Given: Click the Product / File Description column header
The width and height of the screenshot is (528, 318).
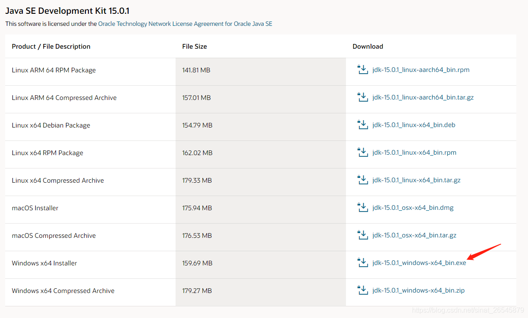Looking at the screenshot, I should [x=51, y=47].
